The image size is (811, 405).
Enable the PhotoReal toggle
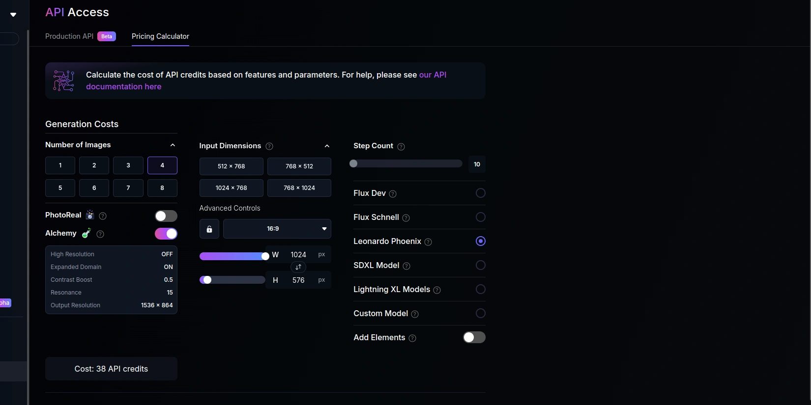pos(166,216)
